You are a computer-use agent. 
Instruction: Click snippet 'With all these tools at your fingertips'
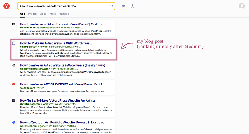coord(39,50)
